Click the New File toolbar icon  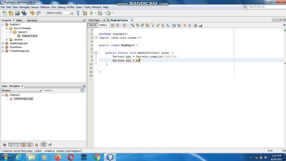(5, 13)
